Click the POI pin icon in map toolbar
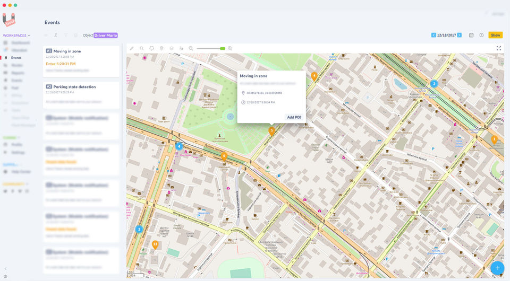510x281 pixels. click(161, 48)
